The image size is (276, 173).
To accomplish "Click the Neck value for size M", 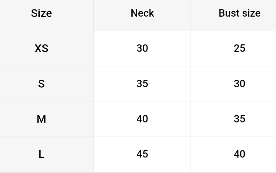I will (x=142, y=119).
